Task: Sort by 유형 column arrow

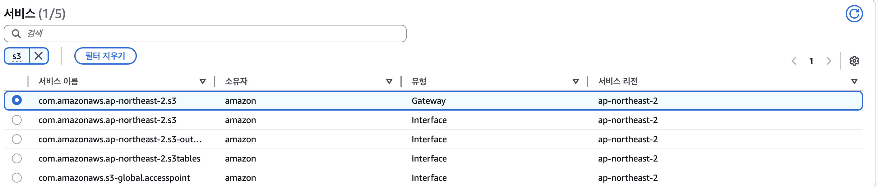Action: pyautogui.click(x=575, y=81)
